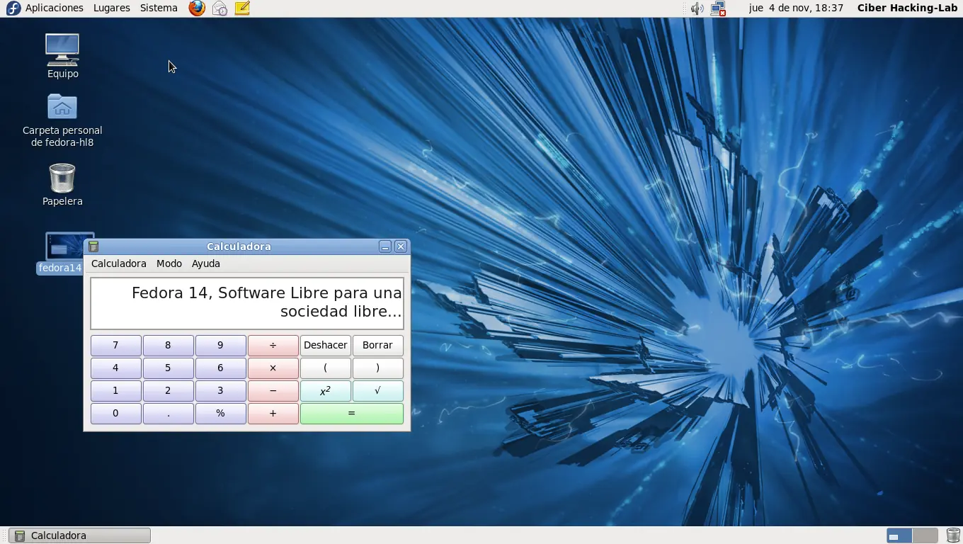Click the percent button

pyautogui.click(x=221, y=414)
